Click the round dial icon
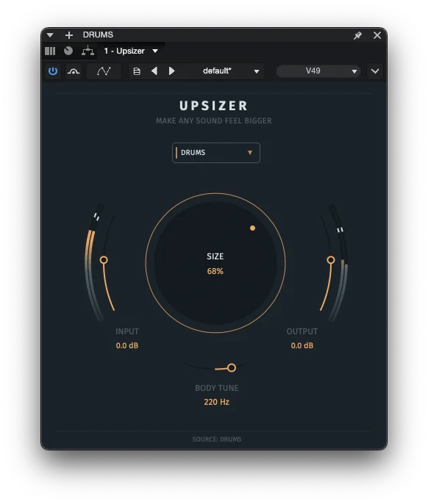The width and height of the screenshot is (428, 504). 68,51
